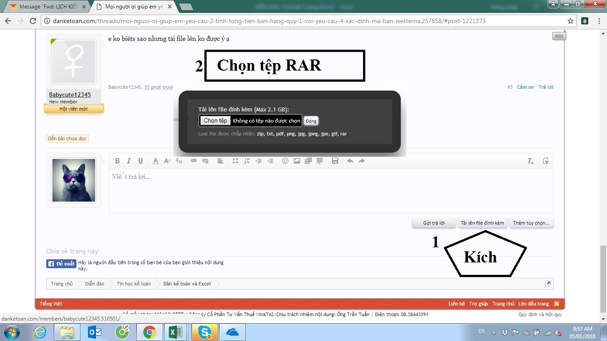Viewport: 607px width, 341px height.
Task: Toggle italic formatting in reply editor
Action: (129, 161)
